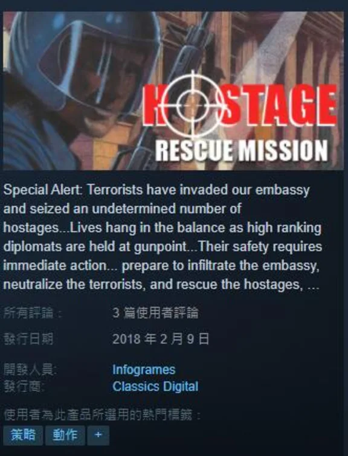
Task: Click the 開發人員 label
Action: pos(30,370)
